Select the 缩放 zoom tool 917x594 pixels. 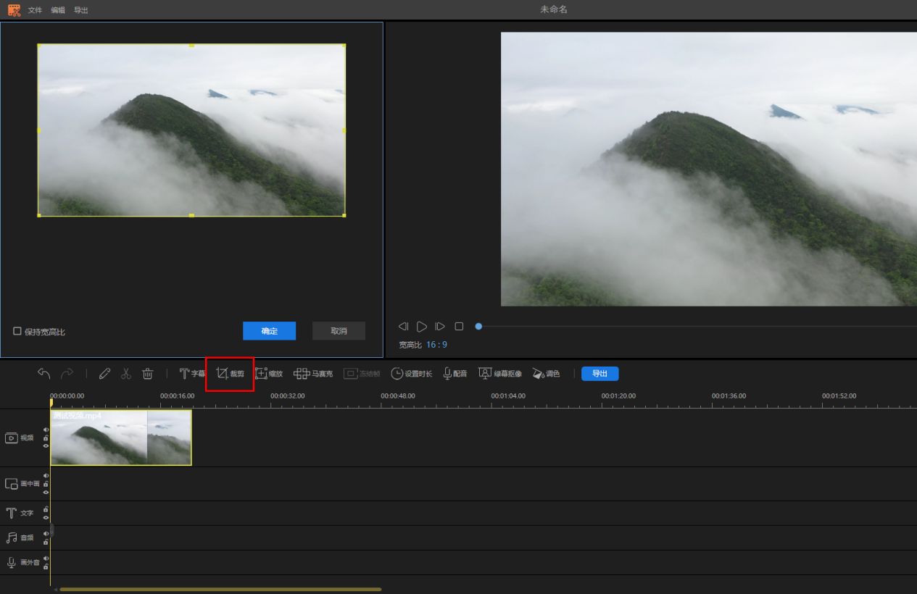click(x=269, y=374)
